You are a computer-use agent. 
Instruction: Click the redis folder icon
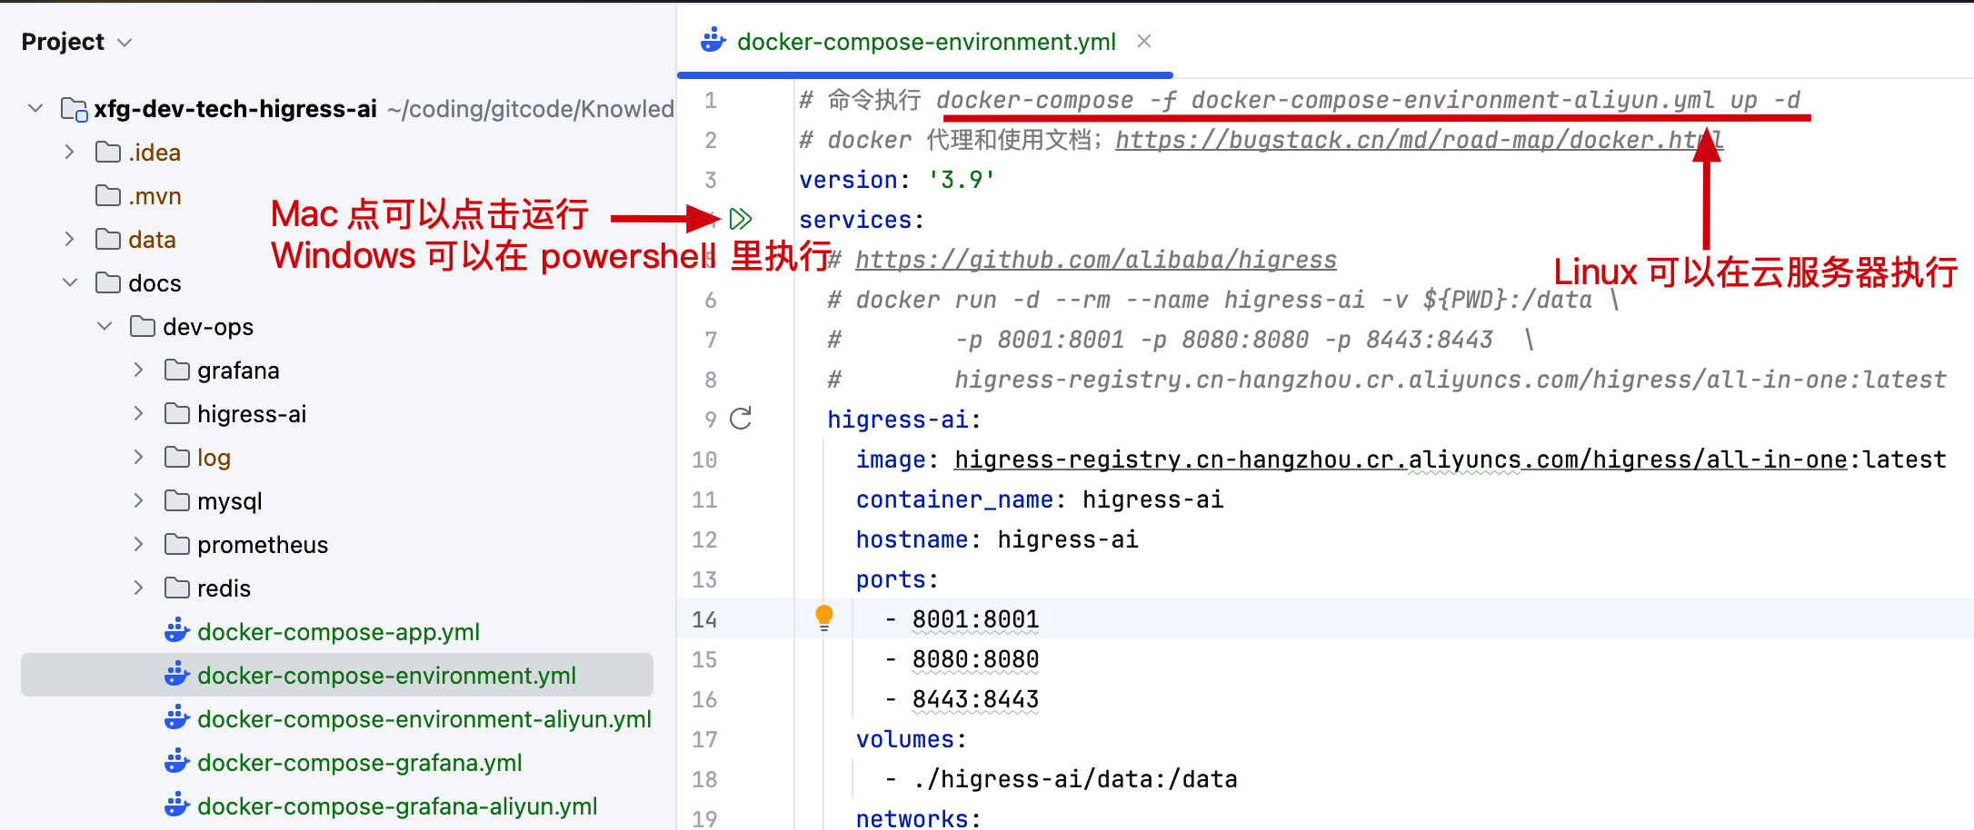pos(177,588)
